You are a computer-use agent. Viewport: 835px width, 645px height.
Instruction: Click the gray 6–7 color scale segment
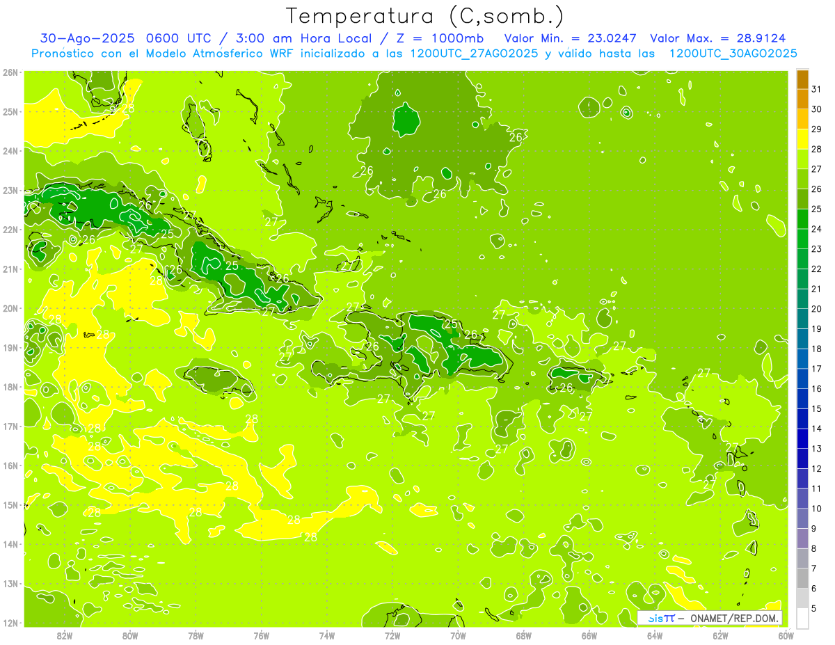click(802, 578)
